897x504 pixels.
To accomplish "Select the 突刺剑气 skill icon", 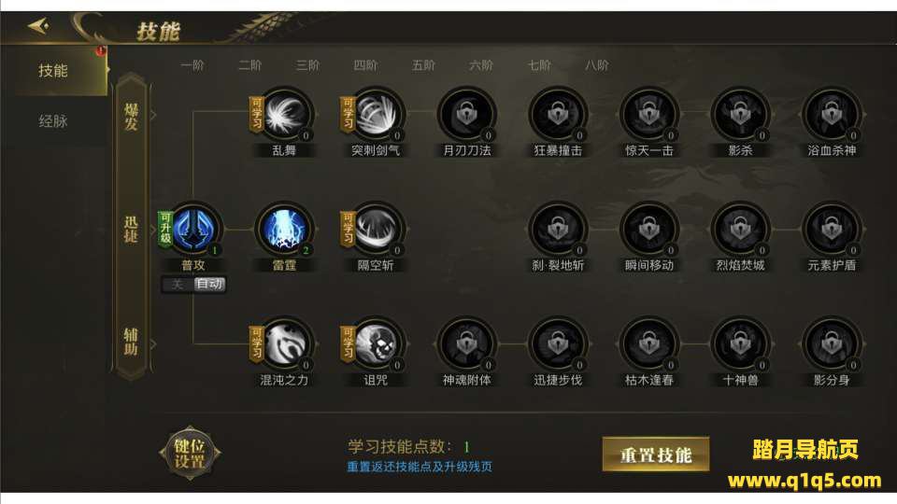I will pos(376,114).
